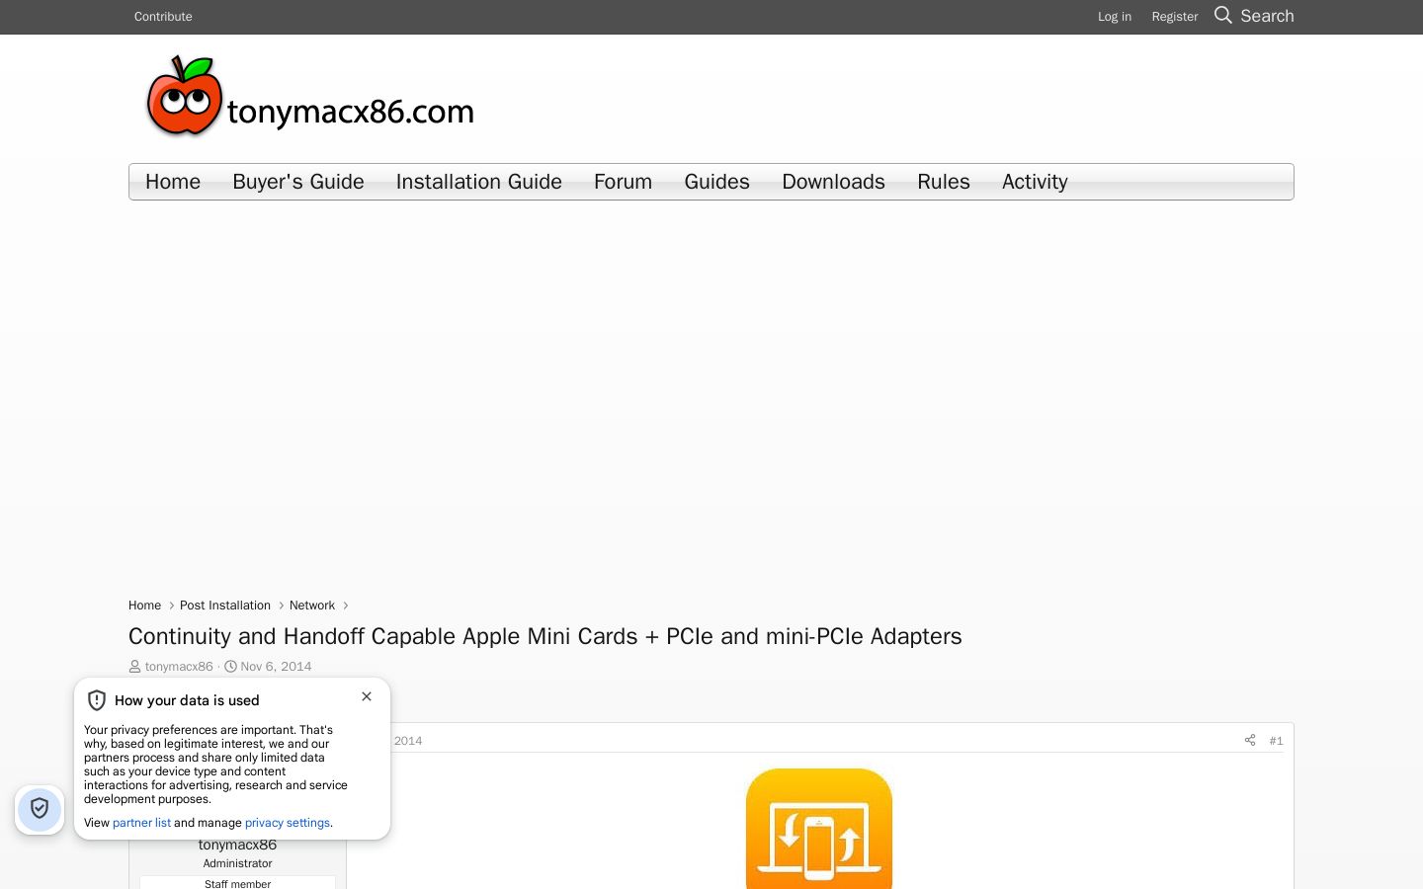Share post using the share icon

[x=1250, y=740]
